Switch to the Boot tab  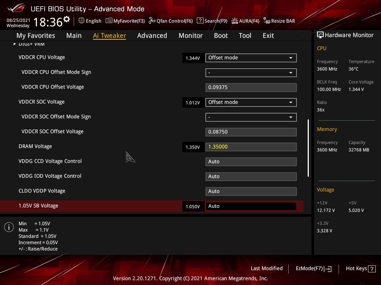[x=221, y=36]
